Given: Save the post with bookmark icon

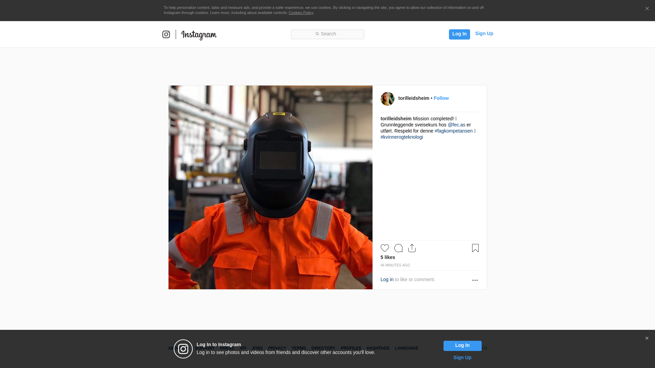Looking at the screenshot, I should [x=475, y=248].
